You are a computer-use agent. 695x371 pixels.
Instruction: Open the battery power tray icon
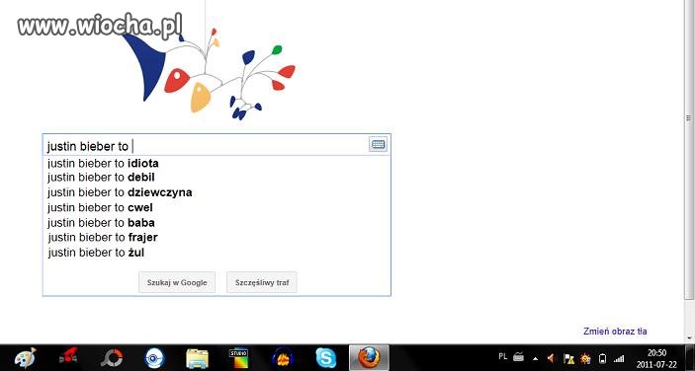(x=602, y=358)
